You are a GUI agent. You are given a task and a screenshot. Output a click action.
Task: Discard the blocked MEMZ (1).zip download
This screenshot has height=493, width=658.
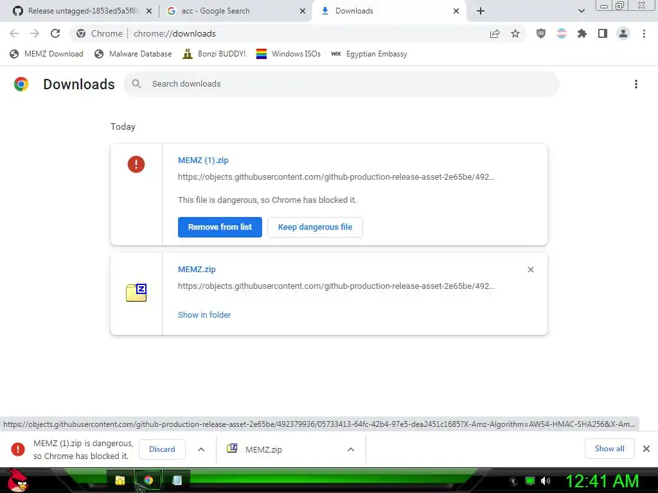point(162,449)
